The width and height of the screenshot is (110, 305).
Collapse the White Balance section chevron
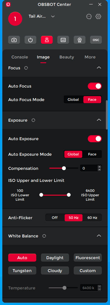click(99, 236)
